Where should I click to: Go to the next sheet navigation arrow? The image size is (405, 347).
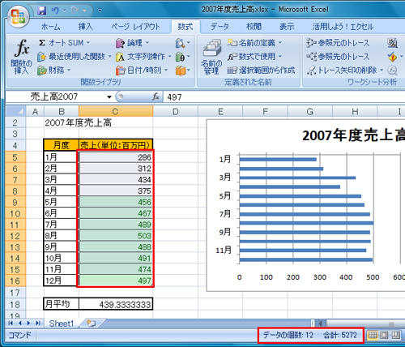point(28,323)
